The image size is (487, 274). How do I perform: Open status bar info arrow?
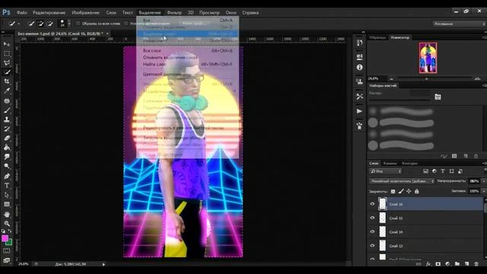point(103,264)
